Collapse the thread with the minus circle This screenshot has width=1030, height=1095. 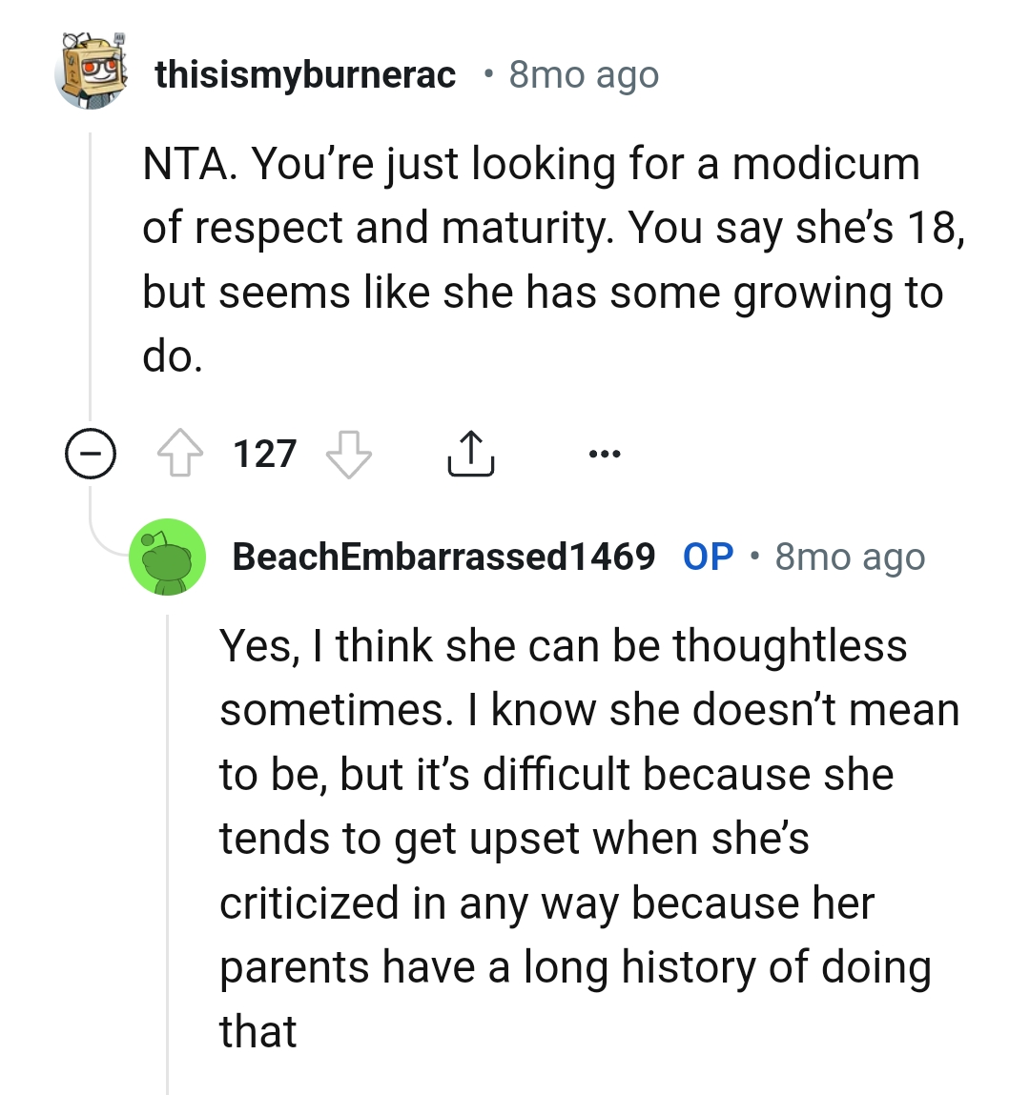click(x=91, y=454)
